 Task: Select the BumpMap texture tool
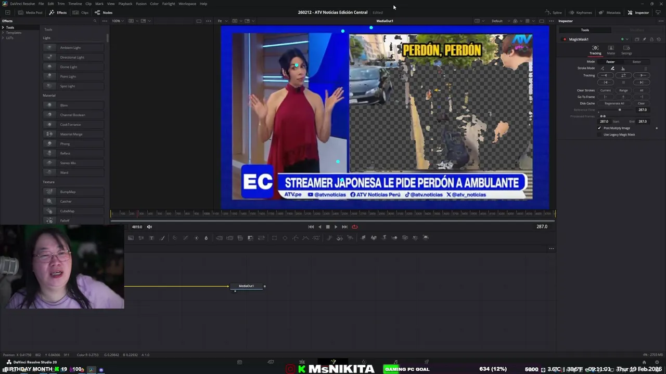click(x=73, y=192)
